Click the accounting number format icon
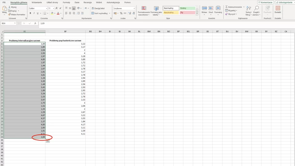 pyautogui.click(x=115, y=13)
